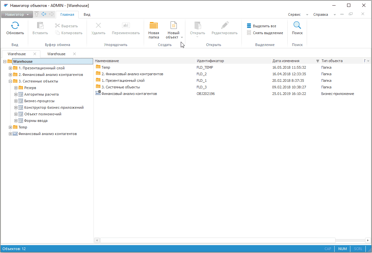Click the Переименовать rename icon
Viewport: 372px width, 253px height.
coord(126,25)
